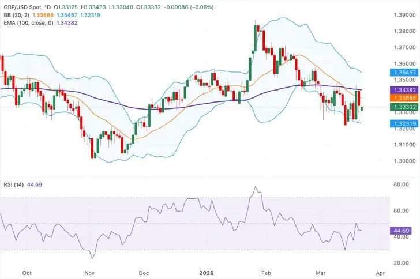
Task: Click the blue 1.32319 lower band tag
Action: point(404,123)
